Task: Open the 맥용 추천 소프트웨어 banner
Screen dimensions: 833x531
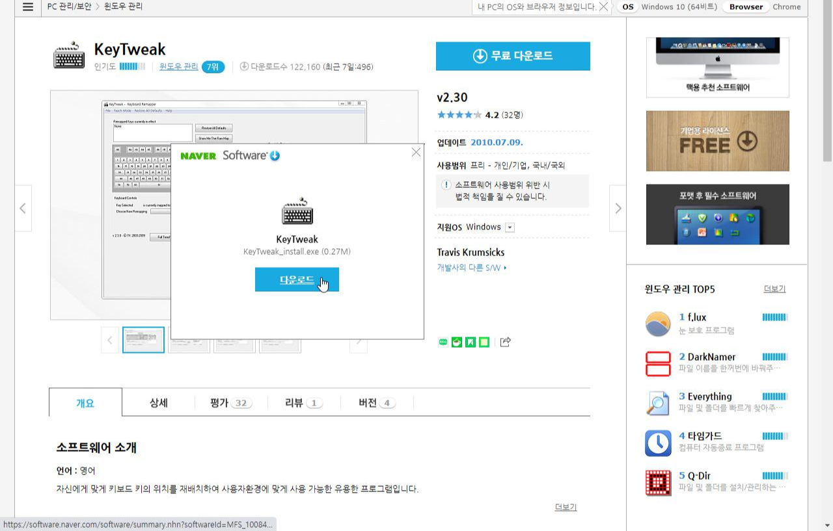Action: (718, 68)
